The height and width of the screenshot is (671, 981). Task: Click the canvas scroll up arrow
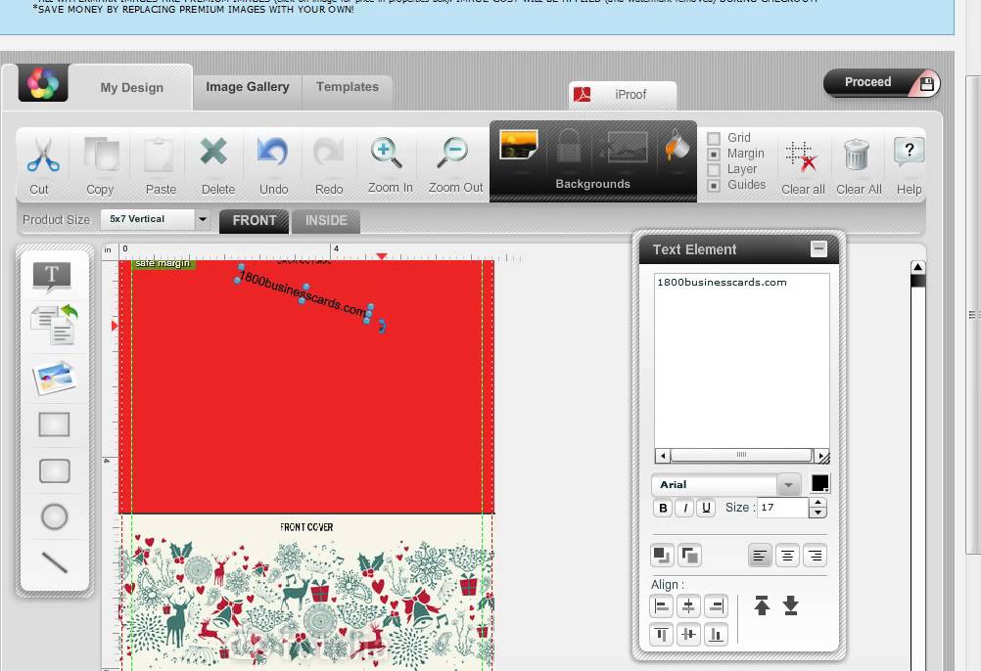click(917, 267)
